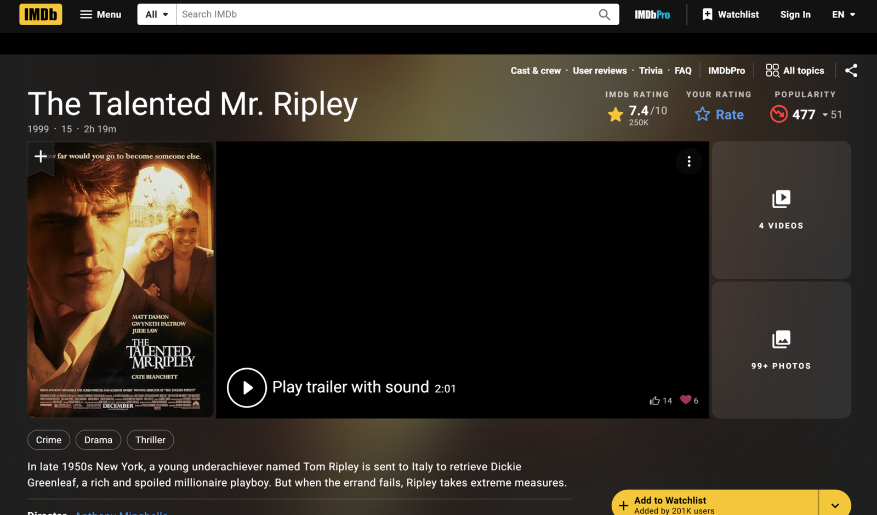Open the trailer three-dot options menu
The image size is (877, 515).
689,161
